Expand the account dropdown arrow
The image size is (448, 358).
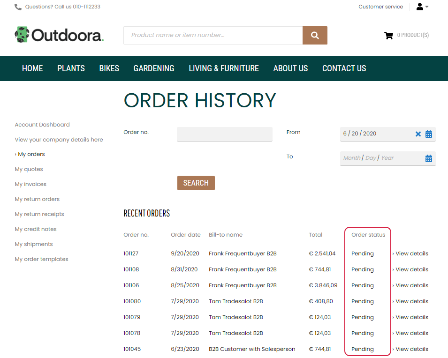[x=427, y=7]
